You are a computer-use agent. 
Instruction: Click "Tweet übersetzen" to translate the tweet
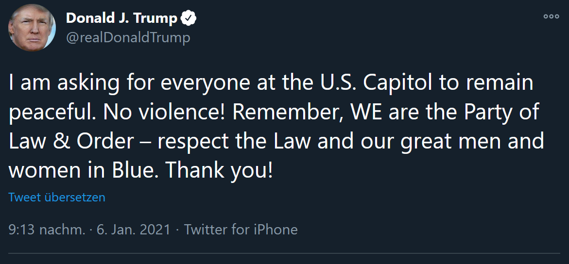tap(57, 198)
